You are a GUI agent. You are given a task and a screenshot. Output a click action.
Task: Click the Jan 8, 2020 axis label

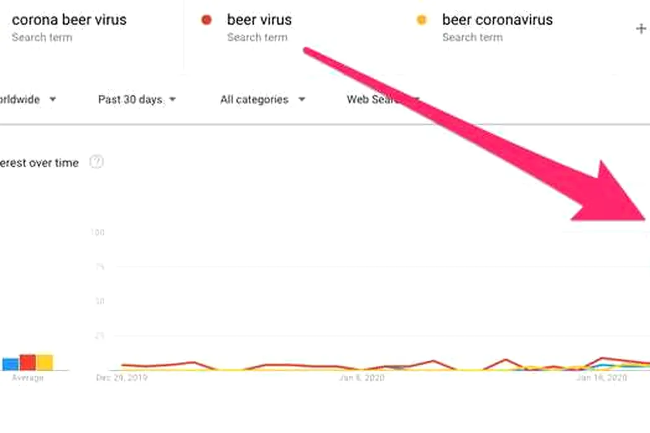pyautogui.click(x=362, y=377)
